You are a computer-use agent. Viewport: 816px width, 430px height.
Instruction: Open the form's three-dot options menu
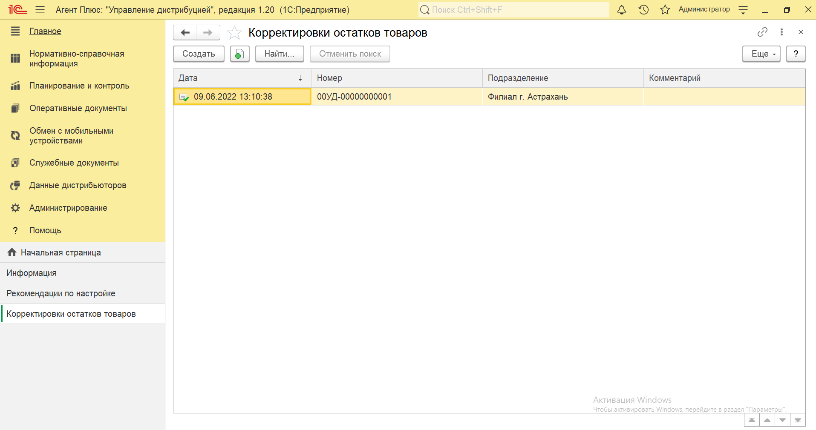781,32
